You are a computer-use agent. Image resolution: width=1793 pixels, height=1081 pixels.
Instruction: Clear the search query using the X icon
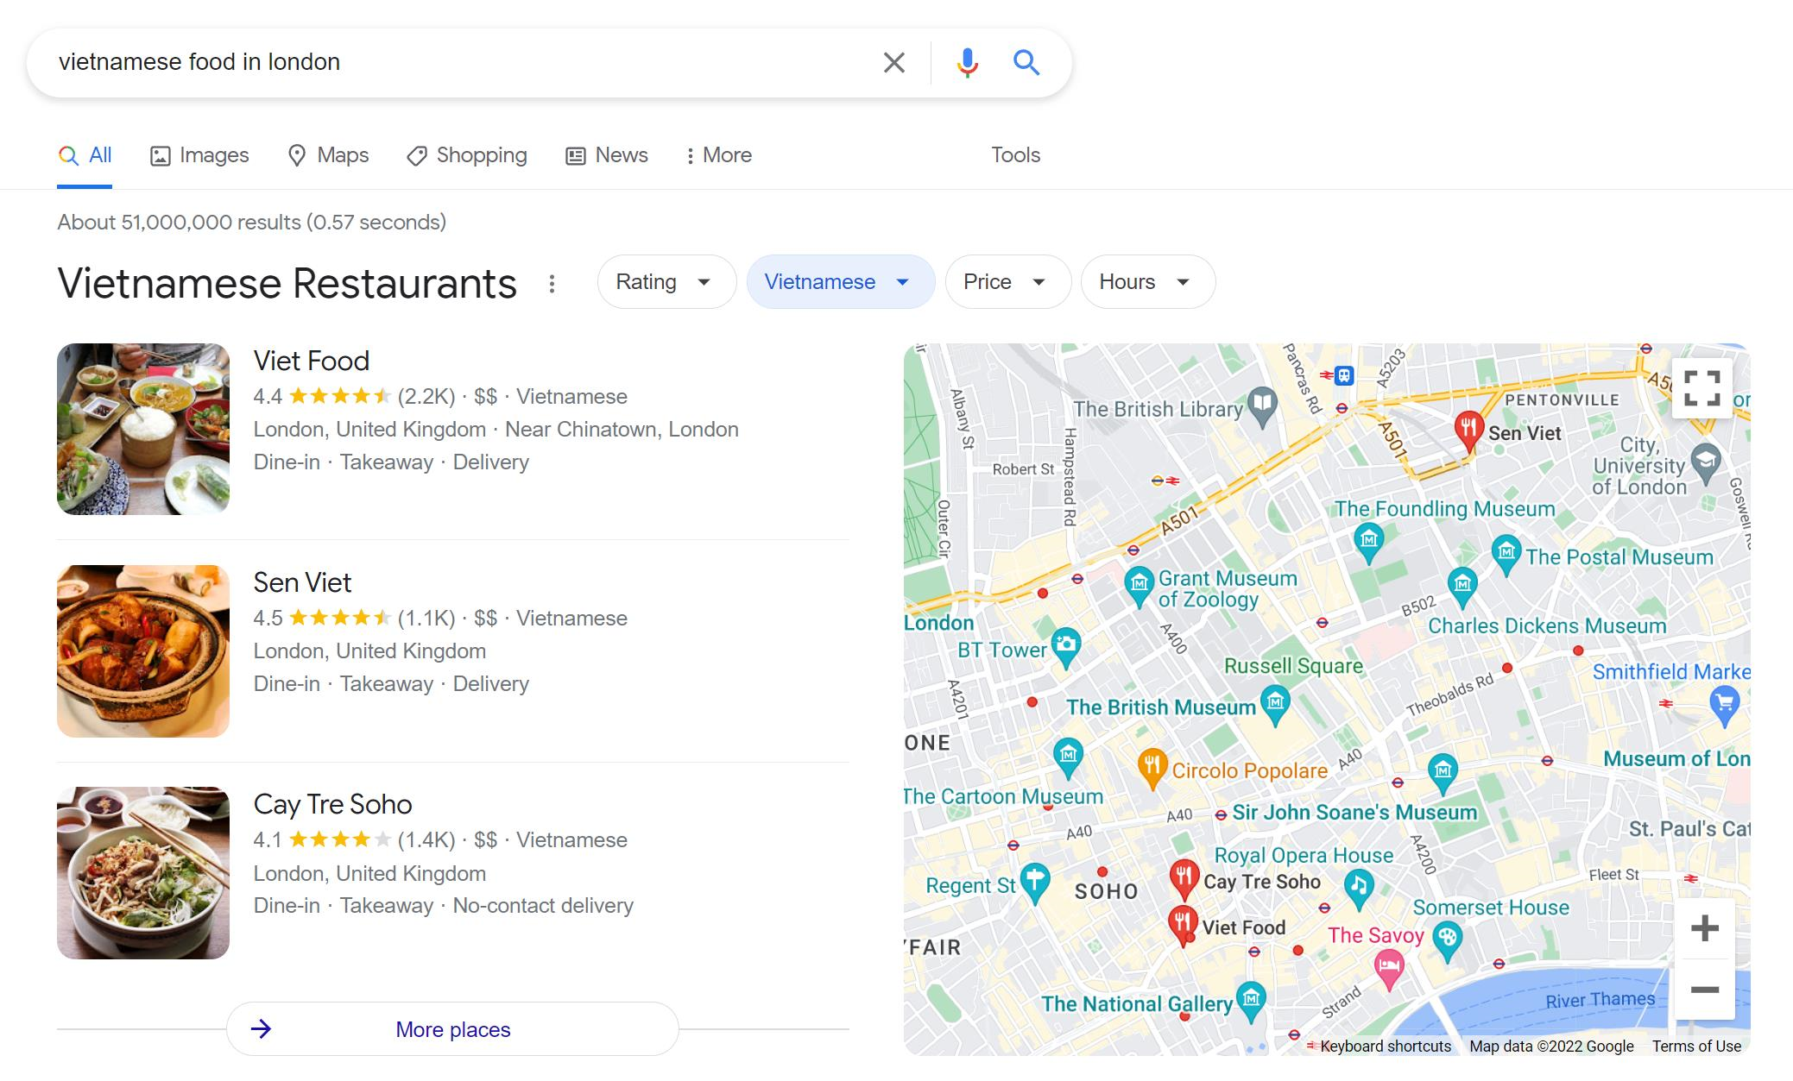[893, 61]
